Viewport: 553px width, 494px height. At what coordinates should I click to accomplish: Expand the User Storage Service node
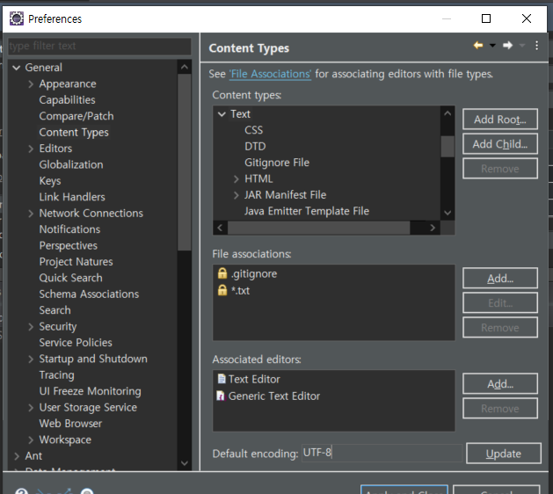pos(31,408)
